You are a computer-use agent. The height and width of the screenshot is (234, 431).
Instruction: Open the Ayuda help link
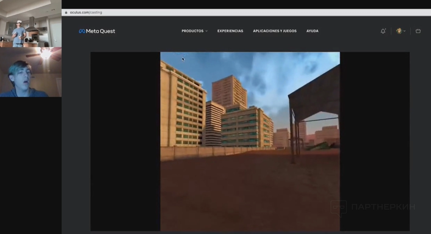(x=312, y=31)
